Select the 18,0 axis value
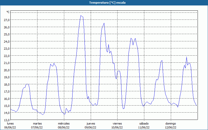 point(7,84)
